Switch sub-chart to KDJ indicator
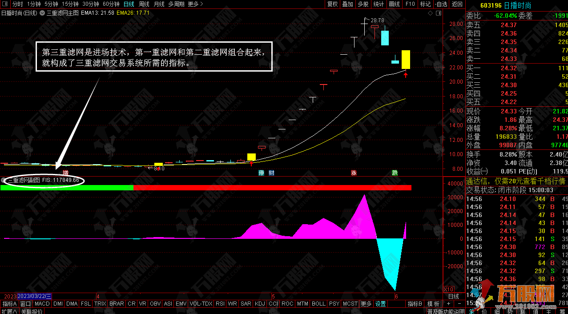Screen dimensions: 568x314 (x=260, y=304)
